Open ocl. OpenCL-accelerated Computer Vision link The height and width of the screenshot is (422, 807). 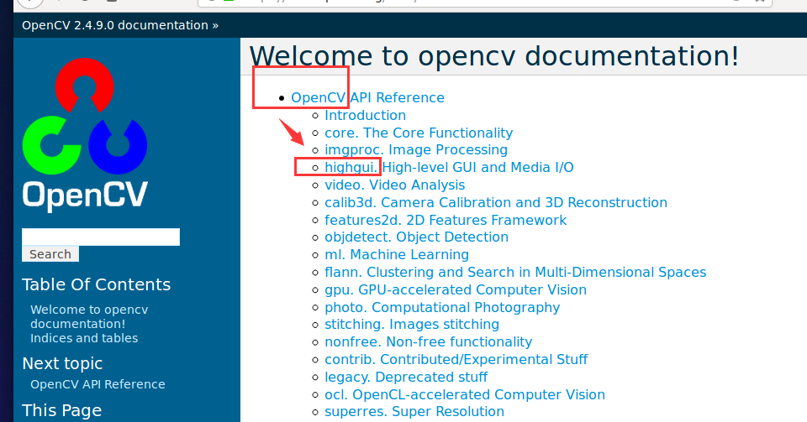click(x=465, y=395)
